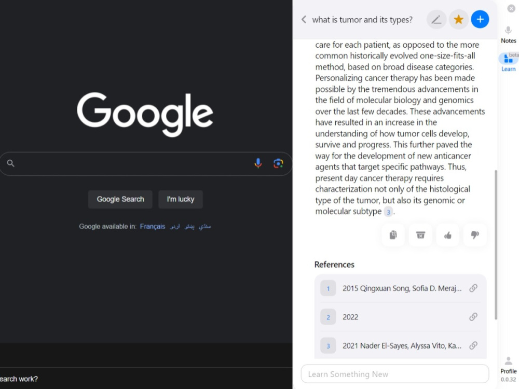Switch to the Learn beta tab

coord(509,62)
